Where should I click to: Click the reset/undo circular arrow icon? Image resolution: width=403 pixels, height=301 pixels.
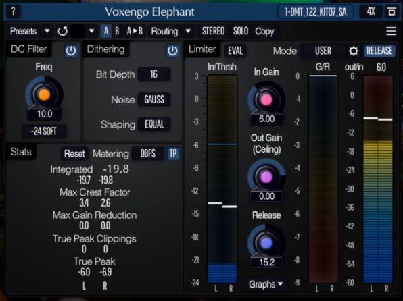62,31
